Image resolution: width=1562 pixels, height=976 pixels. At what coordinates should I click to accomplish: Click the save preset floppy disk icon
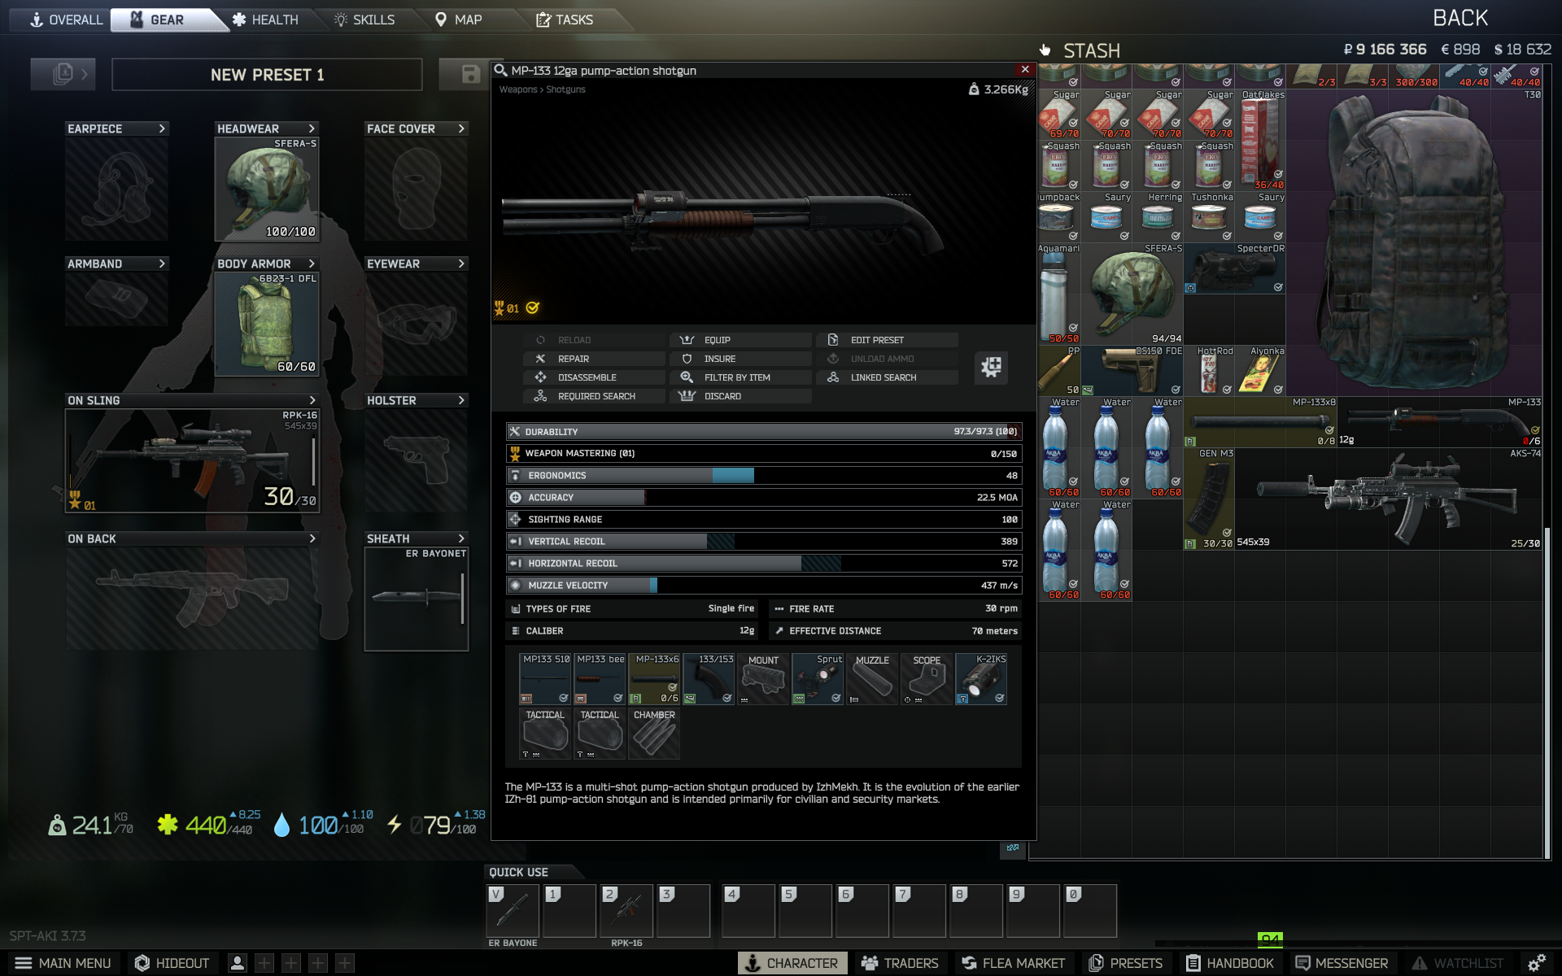(470, 74)
